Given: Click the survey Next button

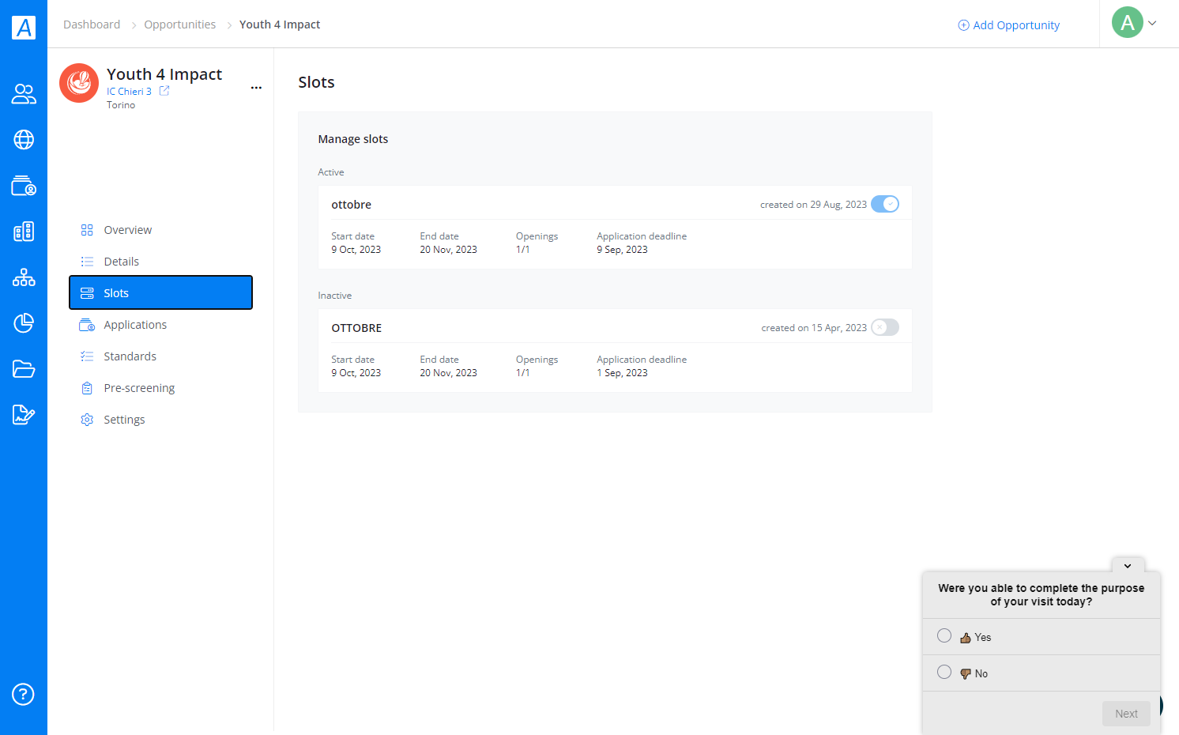Looking at the screenshot, I should point(1126,714).
